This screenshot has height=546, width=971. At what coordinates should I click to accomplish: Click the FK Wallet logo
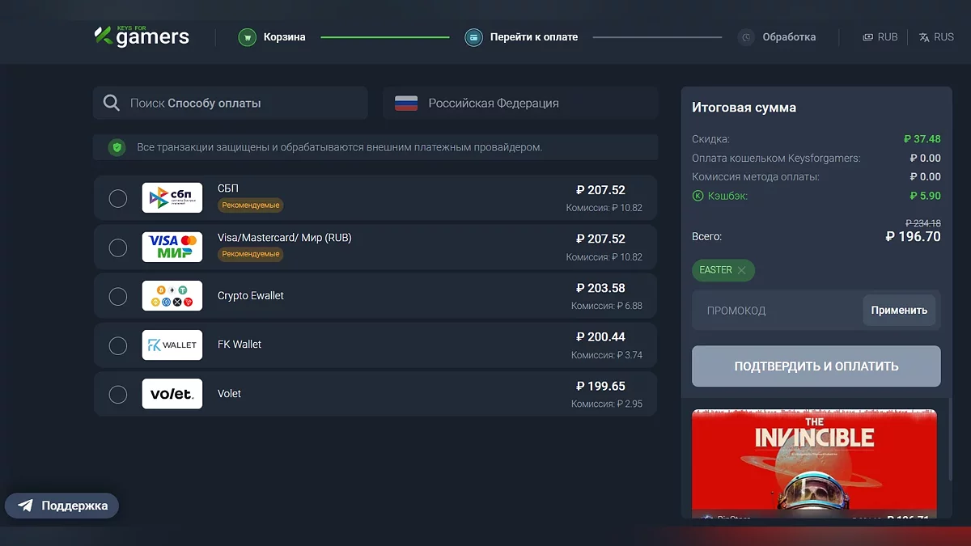click(x=172, y=345)
